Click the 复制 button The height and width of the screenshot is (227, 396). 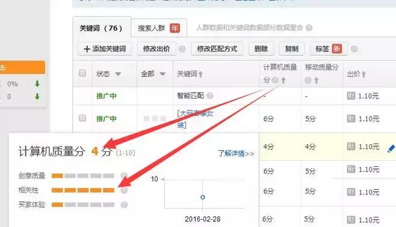[x=292, y=49]
